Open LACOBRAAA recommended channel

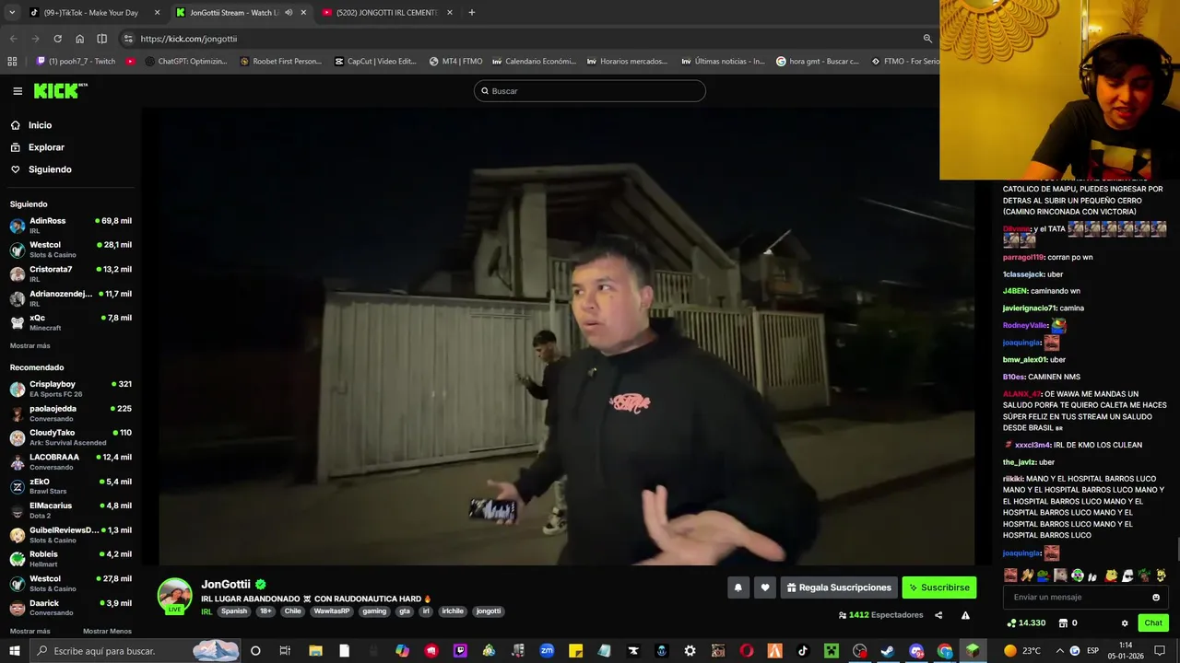click(x=70, y=461)
